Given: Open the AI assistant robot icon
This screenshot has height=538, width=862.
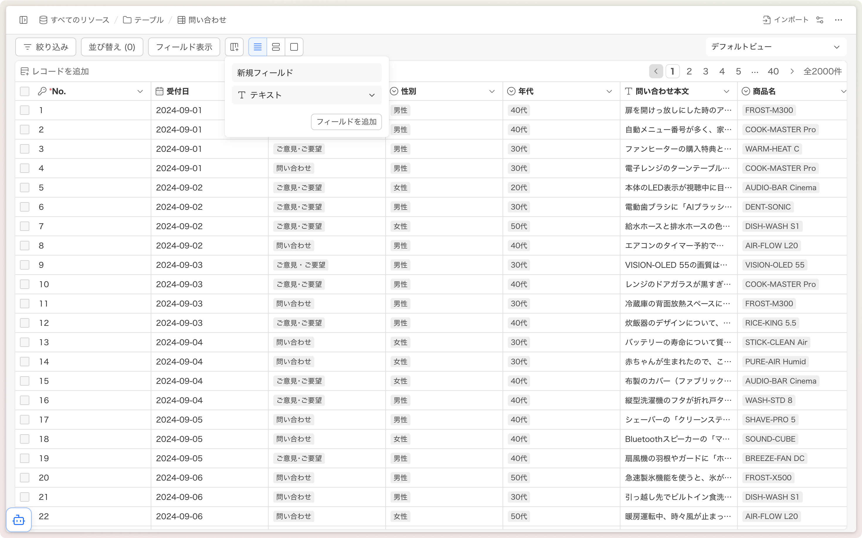Looking at the screenshot, I should click(19, 520).
